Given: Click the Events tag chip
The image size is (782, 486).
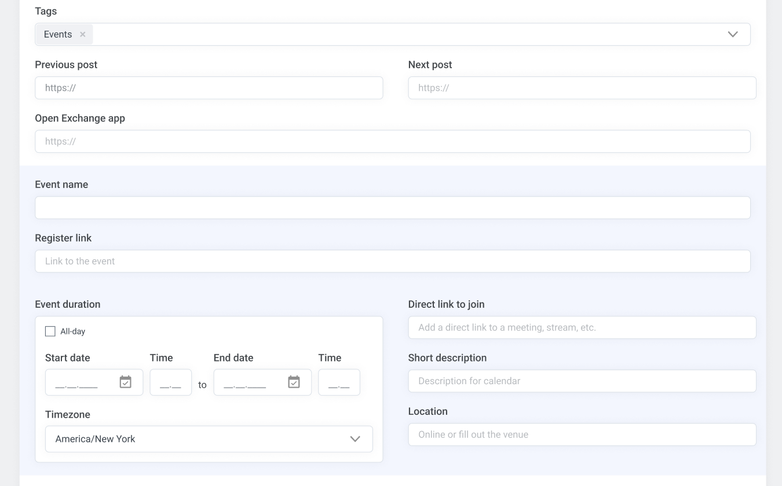Looking at the screenshot, I should [x=58, y=35].
